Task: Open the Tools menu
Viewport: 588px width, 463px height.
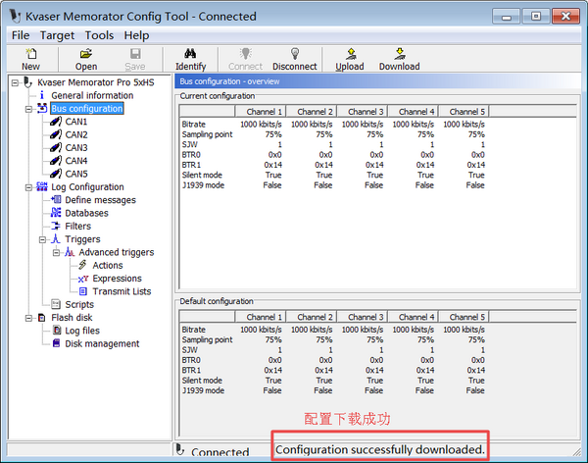Action: (99, 35)
